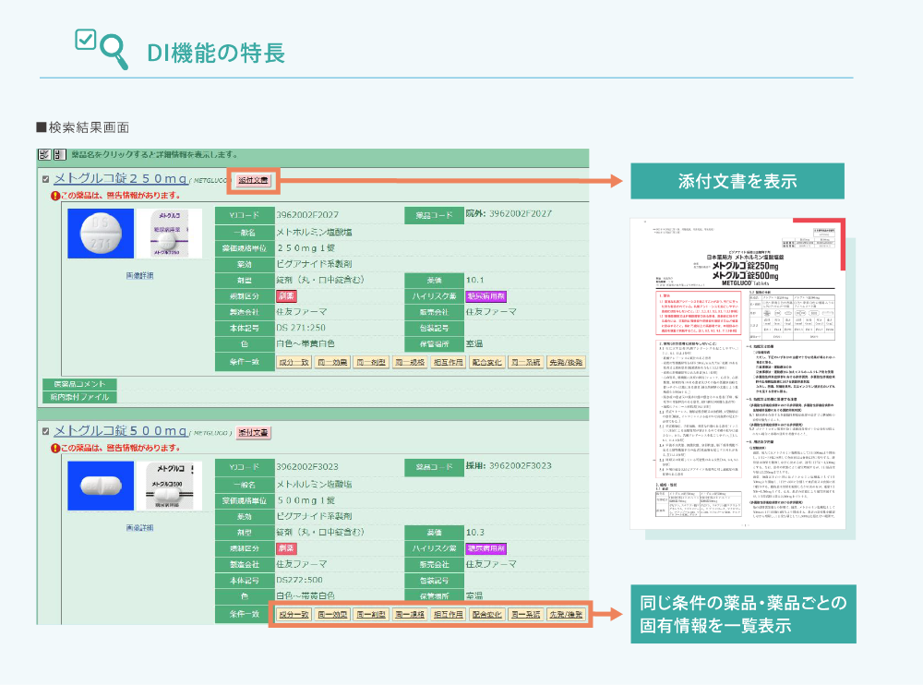The image size is (923, 685).
Task: Click 同一剤型 in the 250mg row
Action: point(371,362)
